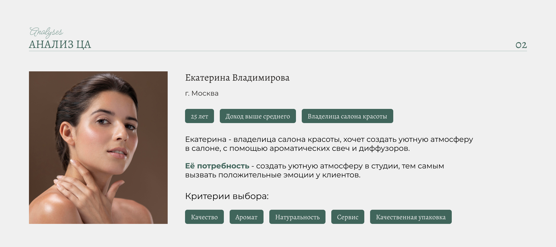The image size is (556, 247).
Task: Select the horizontal divider line under the heading
Action: (x=278, y=51)
